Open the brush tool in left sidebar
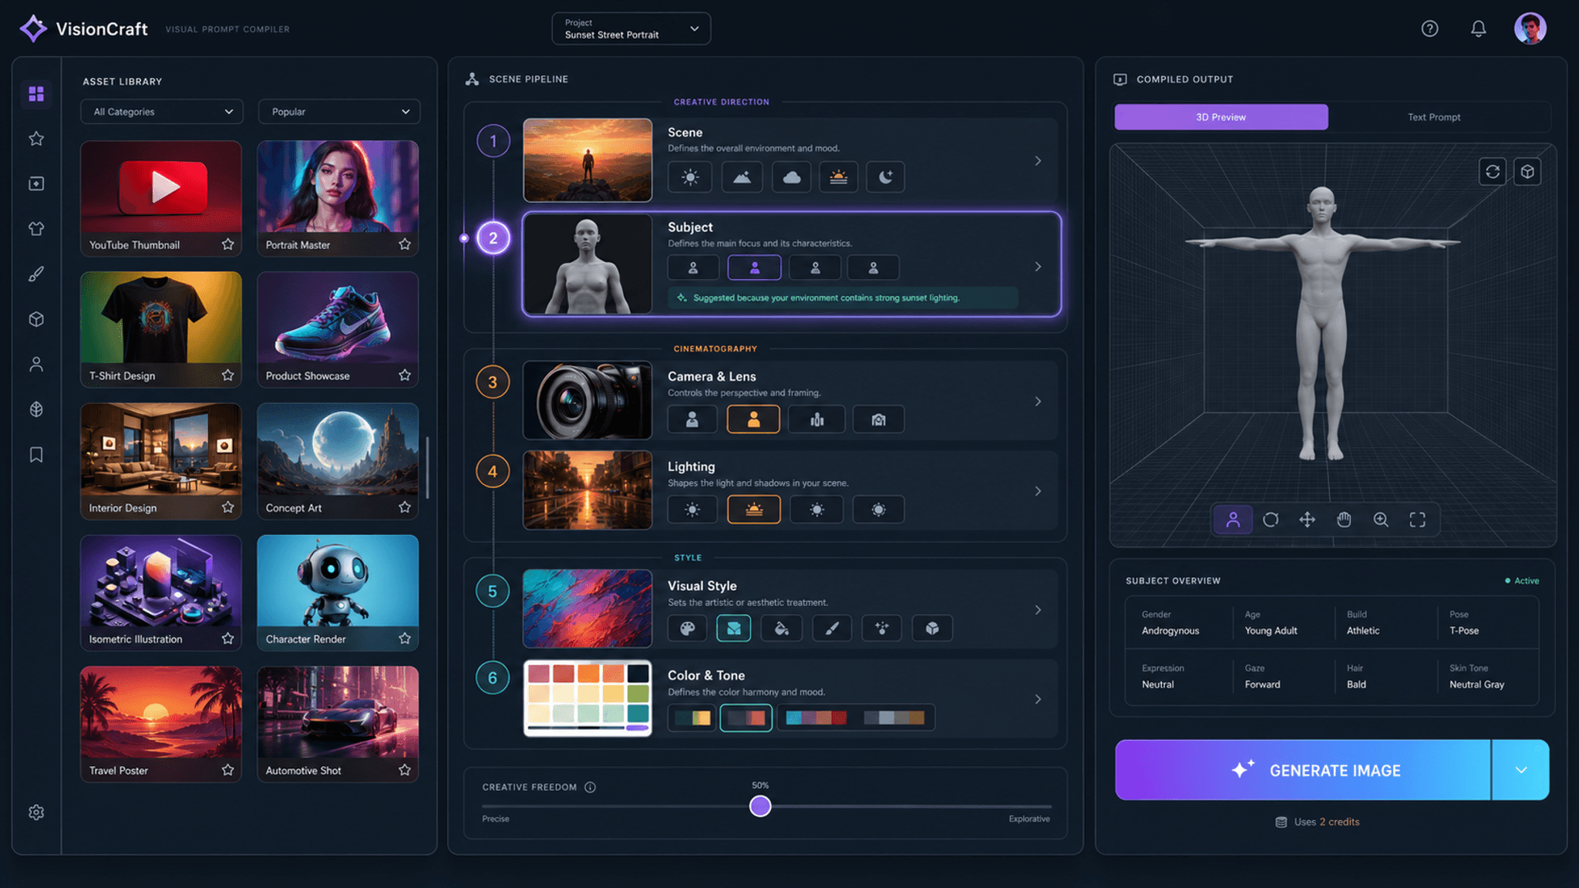Image resolution: width=1579 pixels, height=888 pixels. (36, 274)
